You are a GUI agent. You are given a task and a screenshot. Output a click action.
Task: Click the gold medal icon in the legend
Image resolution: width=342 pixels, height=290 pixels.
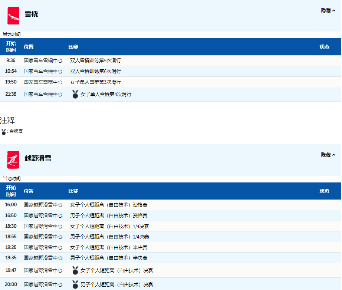click(4, 132)
